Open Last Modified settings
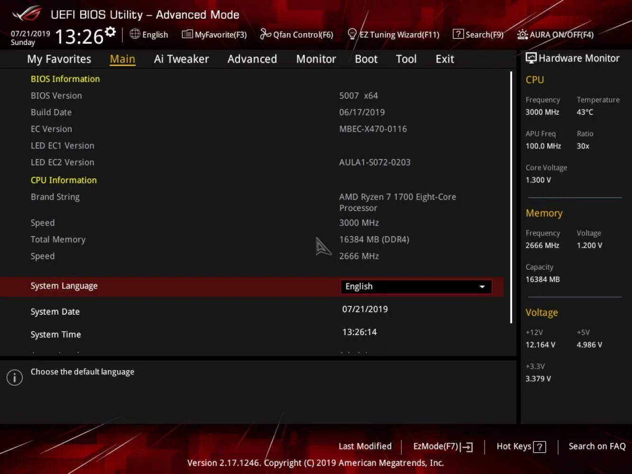Image resolution: width=632 pixels, height=474 pixels. coord(365,446)
